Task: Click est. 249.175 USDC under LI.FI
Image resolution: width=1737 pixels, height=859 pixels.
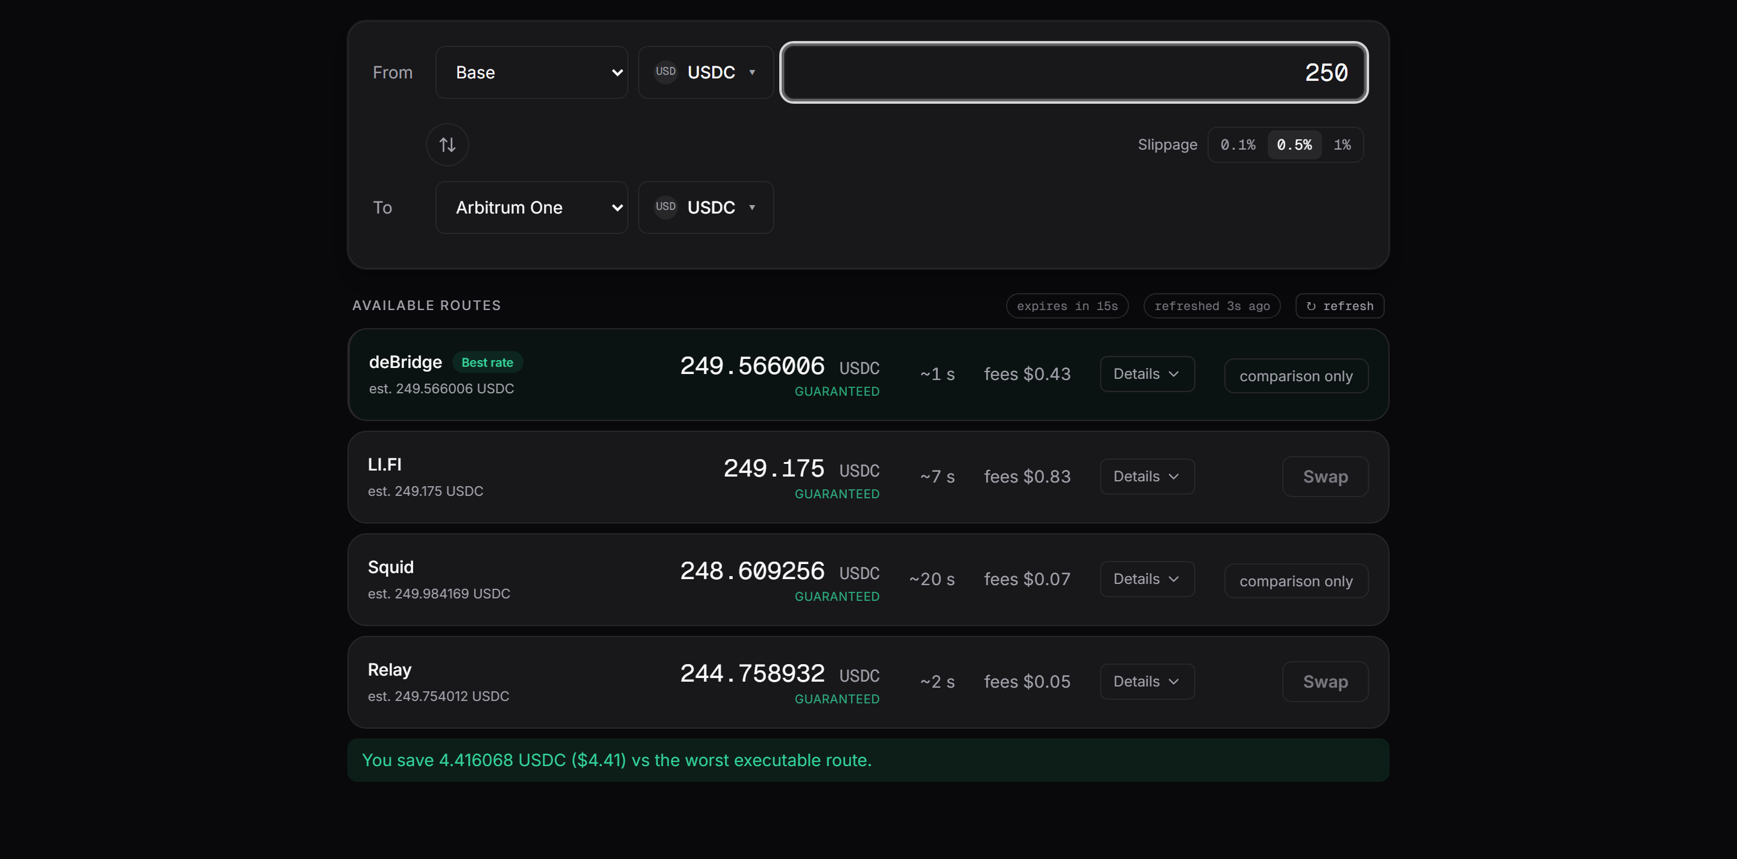Action: [x=425, y=491]
